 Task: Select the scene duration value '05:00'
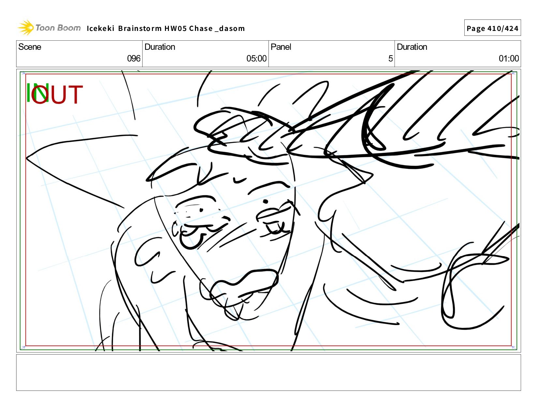(x=256, y=59)
